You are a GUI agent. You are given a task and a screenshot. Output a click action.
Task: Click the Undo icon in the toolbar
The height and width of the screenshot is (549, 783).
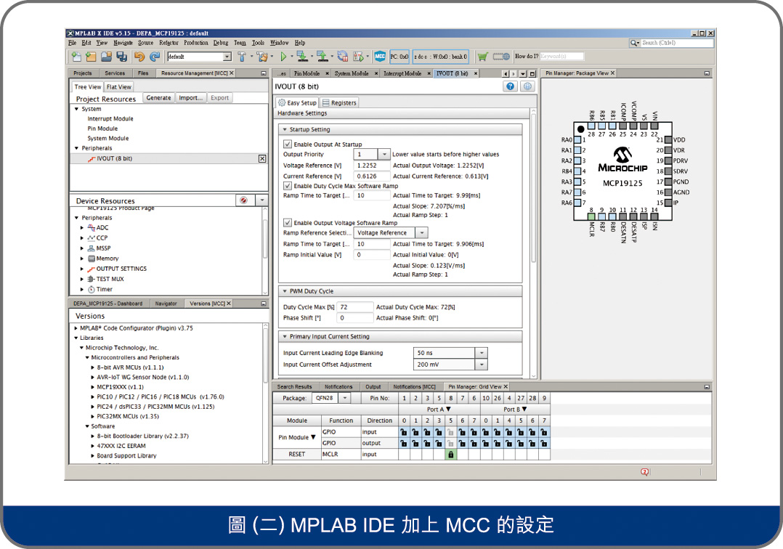point(139,57)
